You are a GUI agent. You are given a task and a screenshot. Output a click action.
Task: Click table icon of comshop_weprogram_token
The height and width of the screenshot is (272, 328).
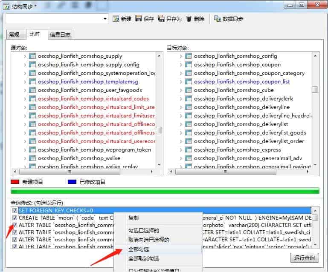(x=32, y=150)
